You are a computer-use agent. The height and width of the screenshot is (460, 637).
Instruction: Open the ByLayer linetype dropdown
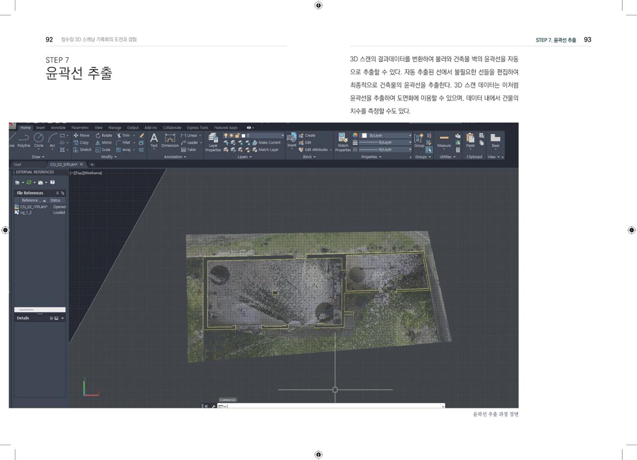pos(385,150)
